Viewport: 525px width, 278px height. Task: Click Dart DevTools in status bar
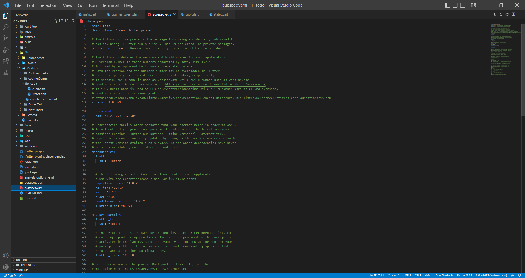pos(444,275)
